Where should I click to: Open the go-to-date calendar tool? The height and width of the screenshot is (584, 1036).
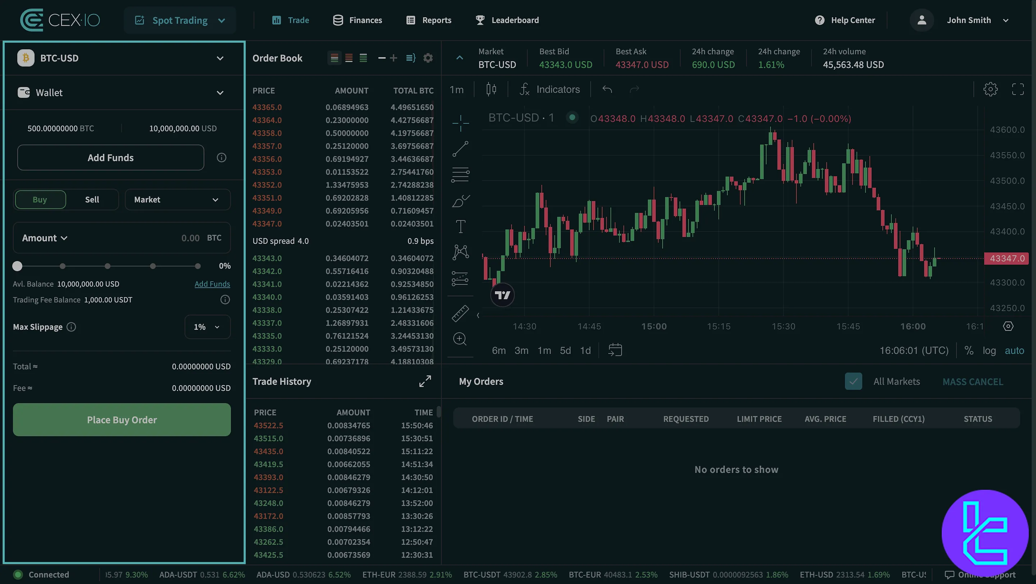point(615,350)
